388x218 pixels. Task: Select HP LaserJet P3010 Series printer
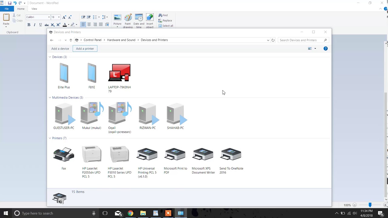(119, 162)
